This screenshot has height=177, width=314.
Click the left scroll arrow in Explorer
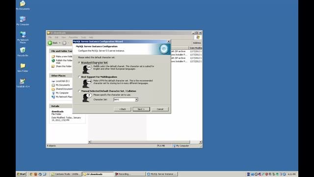pyautogui.click(x=89, y=142)
